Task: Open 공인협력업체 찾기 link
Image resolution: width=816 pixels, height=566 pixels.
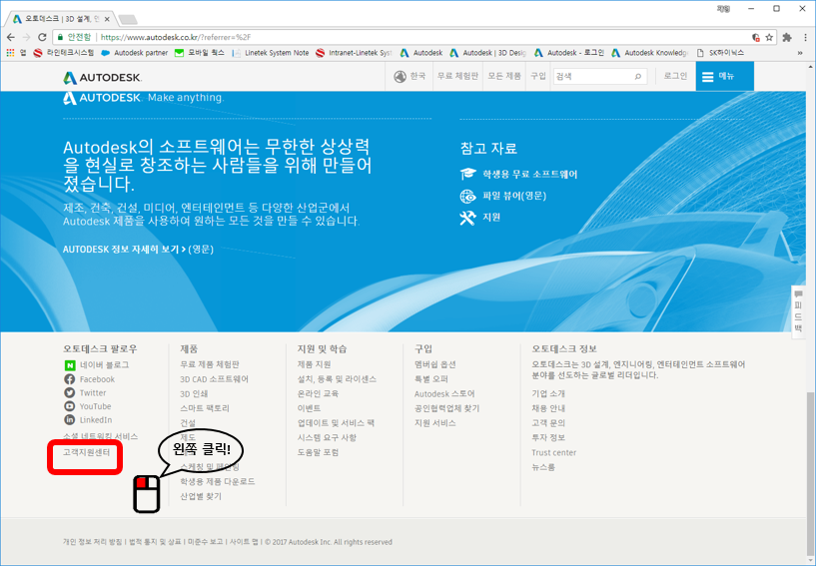Action: (447, 408)
